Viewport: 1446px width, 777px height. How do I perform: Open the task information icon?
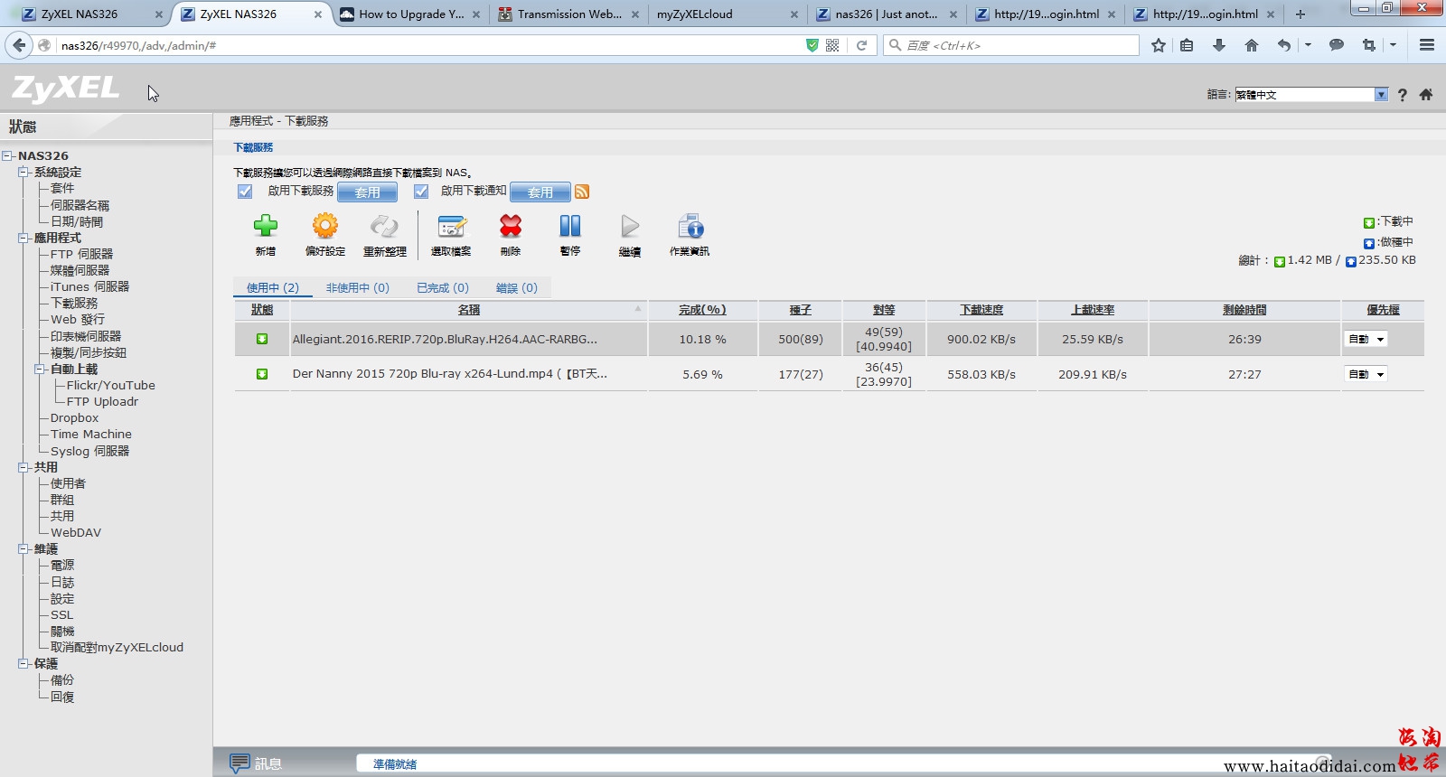pyautogui.click(x=690, y=226)
